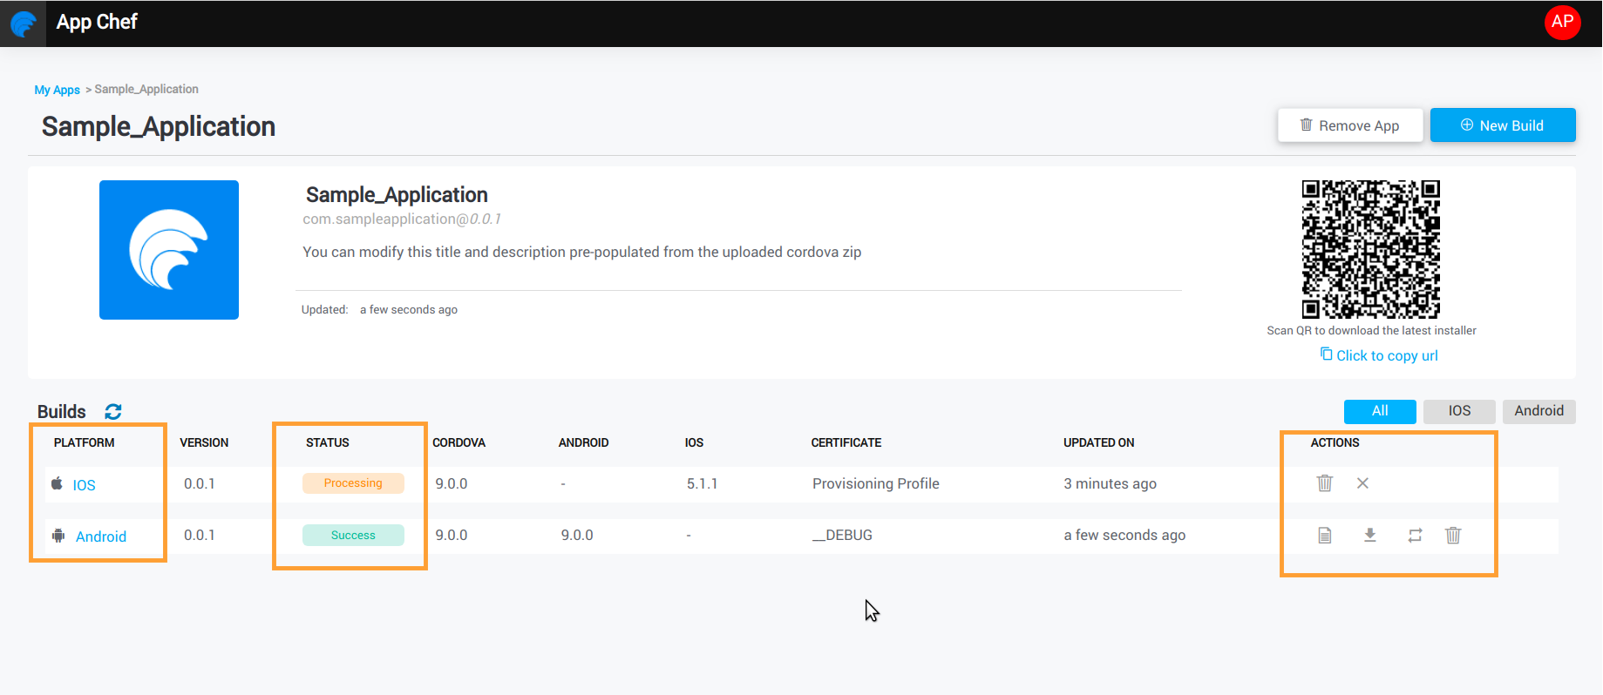Refresh the Builds list
Image resolution: width=1603 pixels, height=695 pixels.
pos(113,411)
